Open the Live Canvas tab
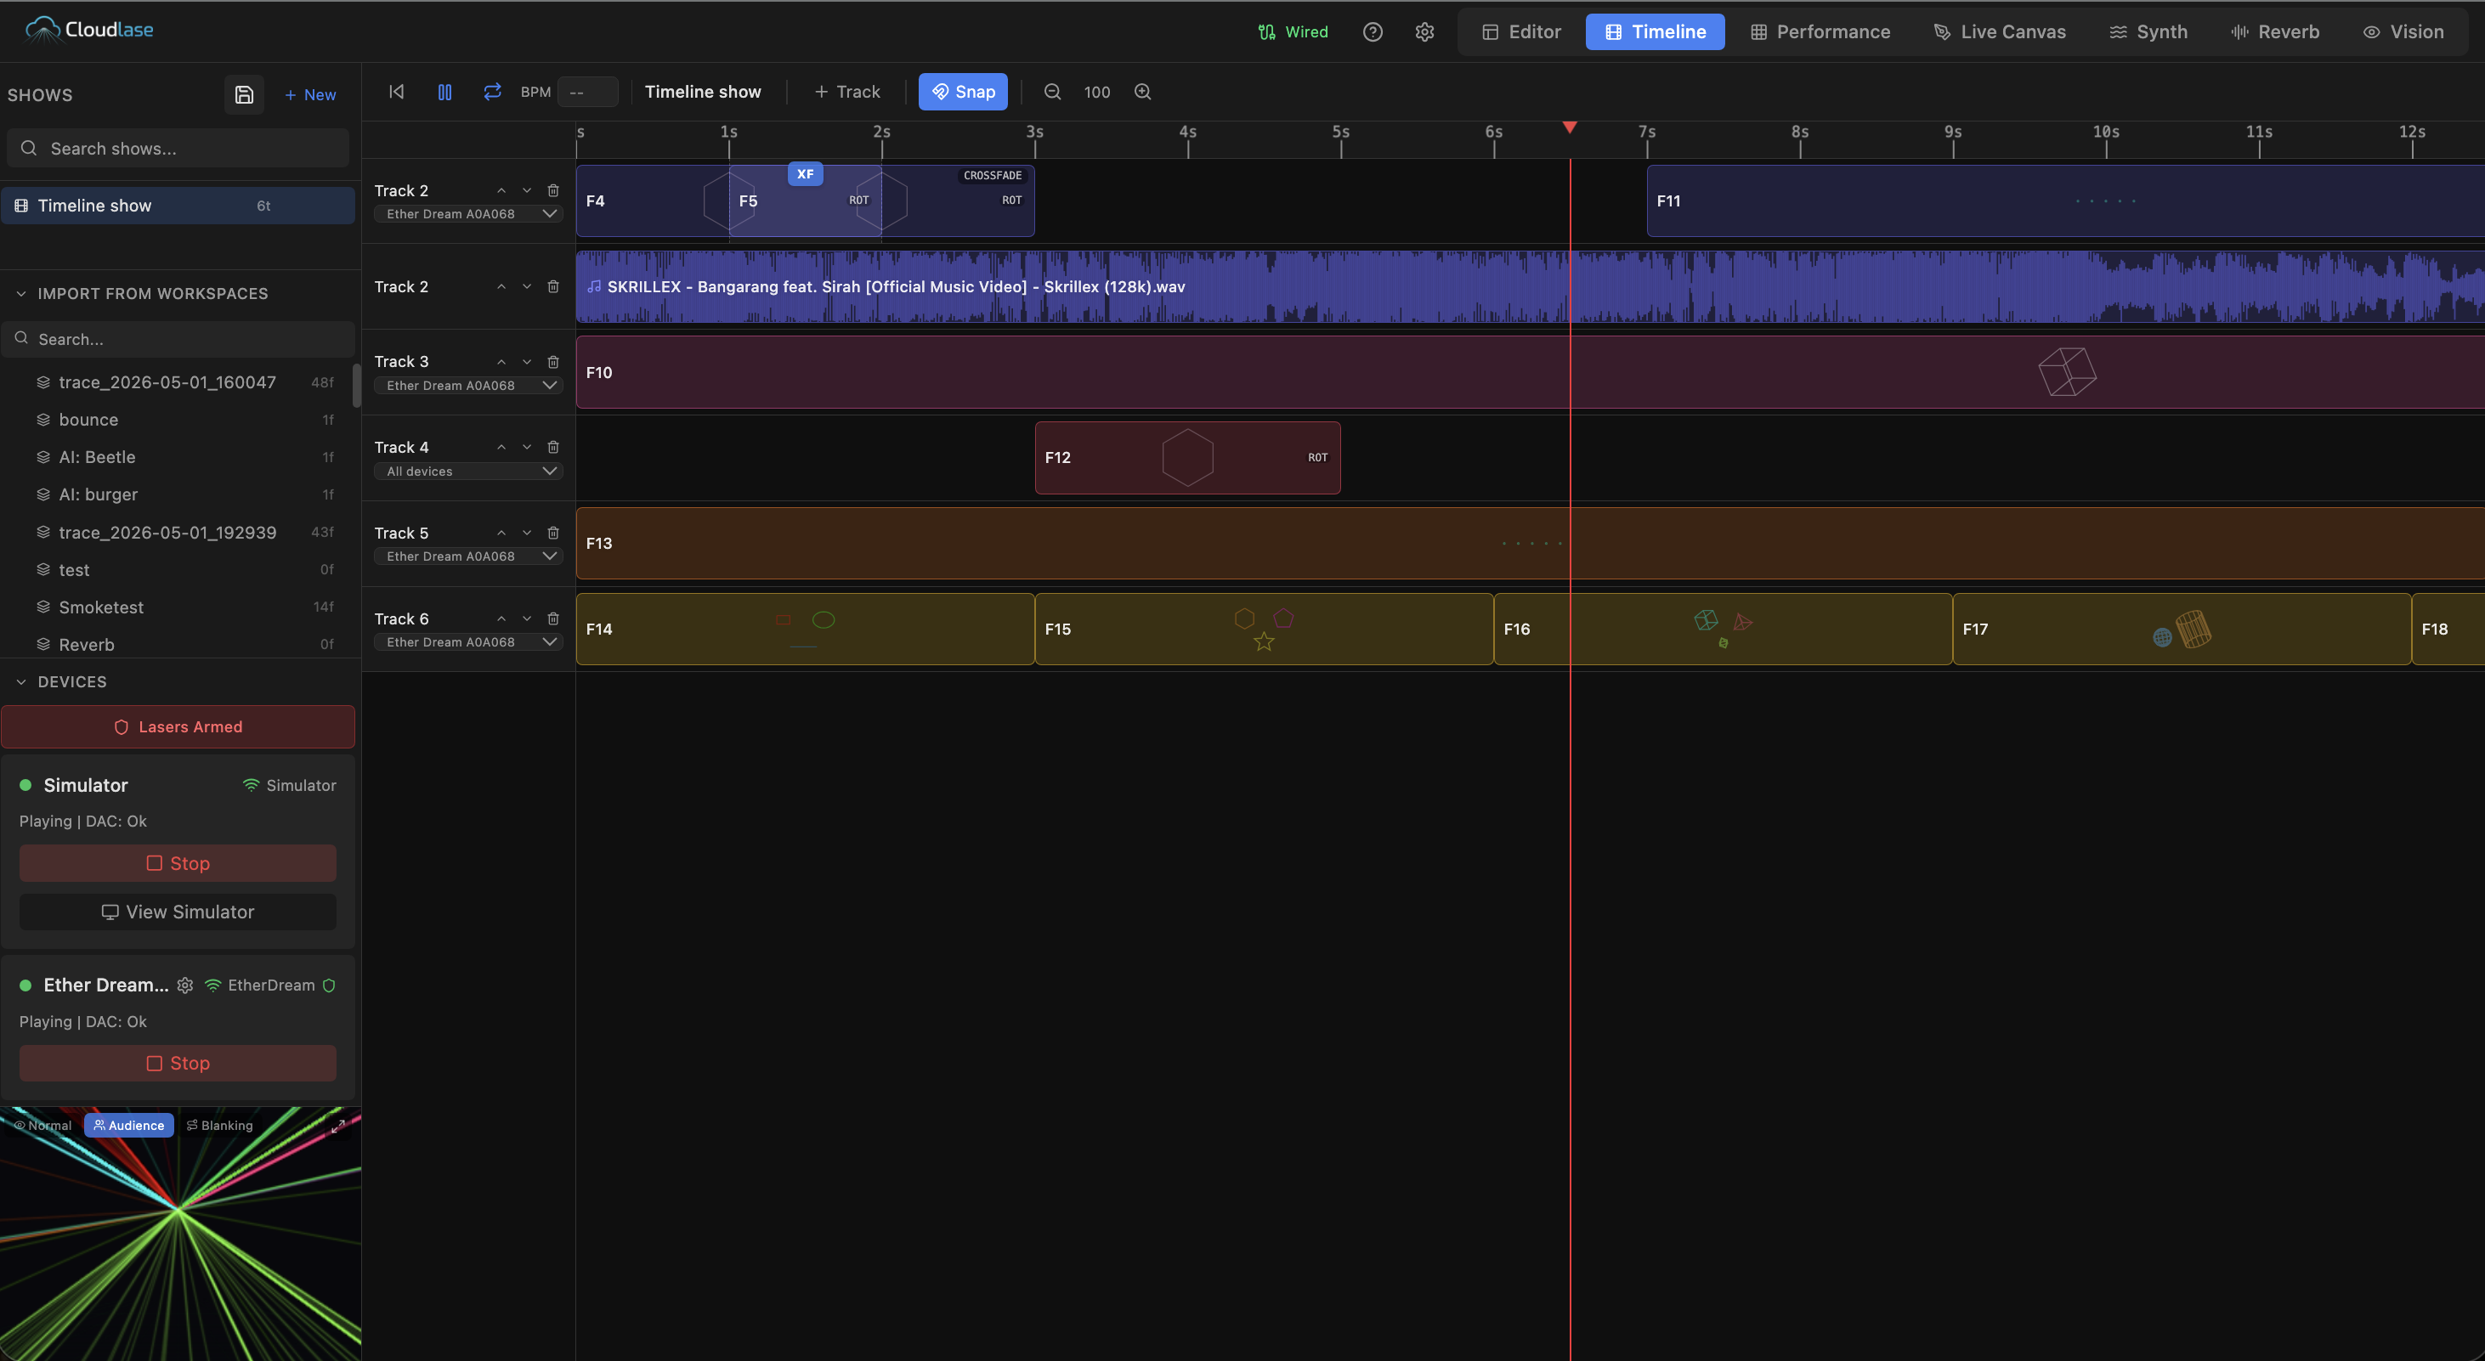 coord(2000,31)
